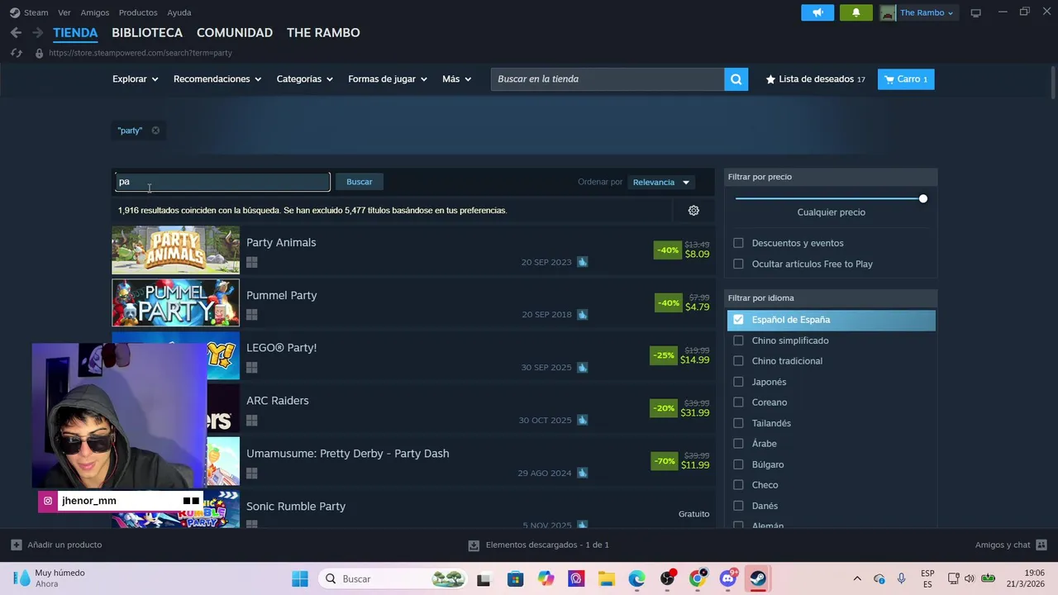Open File Explorer from taskbar
Image resolution: width=1058 pixels, height=595 pixels.
tap(607, 578)
